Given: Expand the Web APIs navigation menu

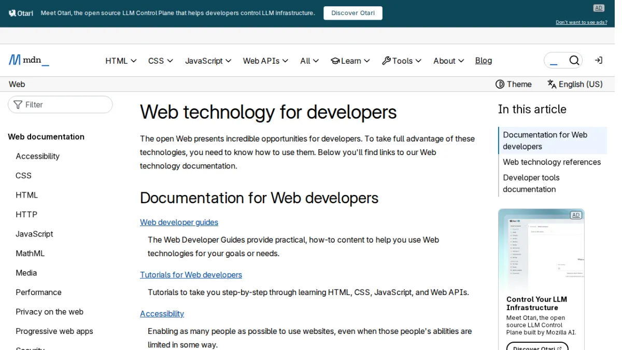Looking at the screenshot, I should (x=266, y=61).
